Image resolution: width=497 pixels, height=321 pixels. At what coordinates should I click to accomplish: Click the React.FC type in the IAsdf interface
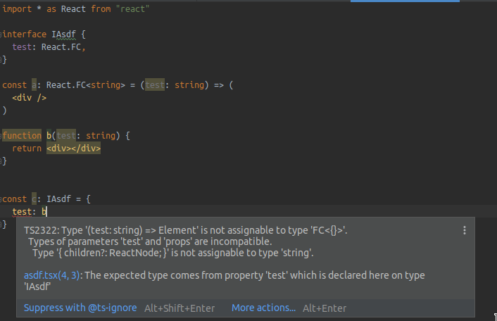click(61, 47)
